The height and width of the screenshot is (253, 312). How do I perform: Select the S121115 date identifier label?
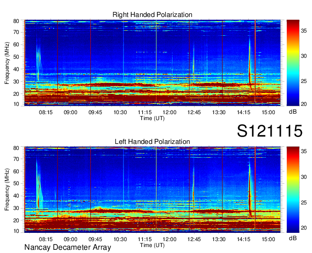coord(270,131)
